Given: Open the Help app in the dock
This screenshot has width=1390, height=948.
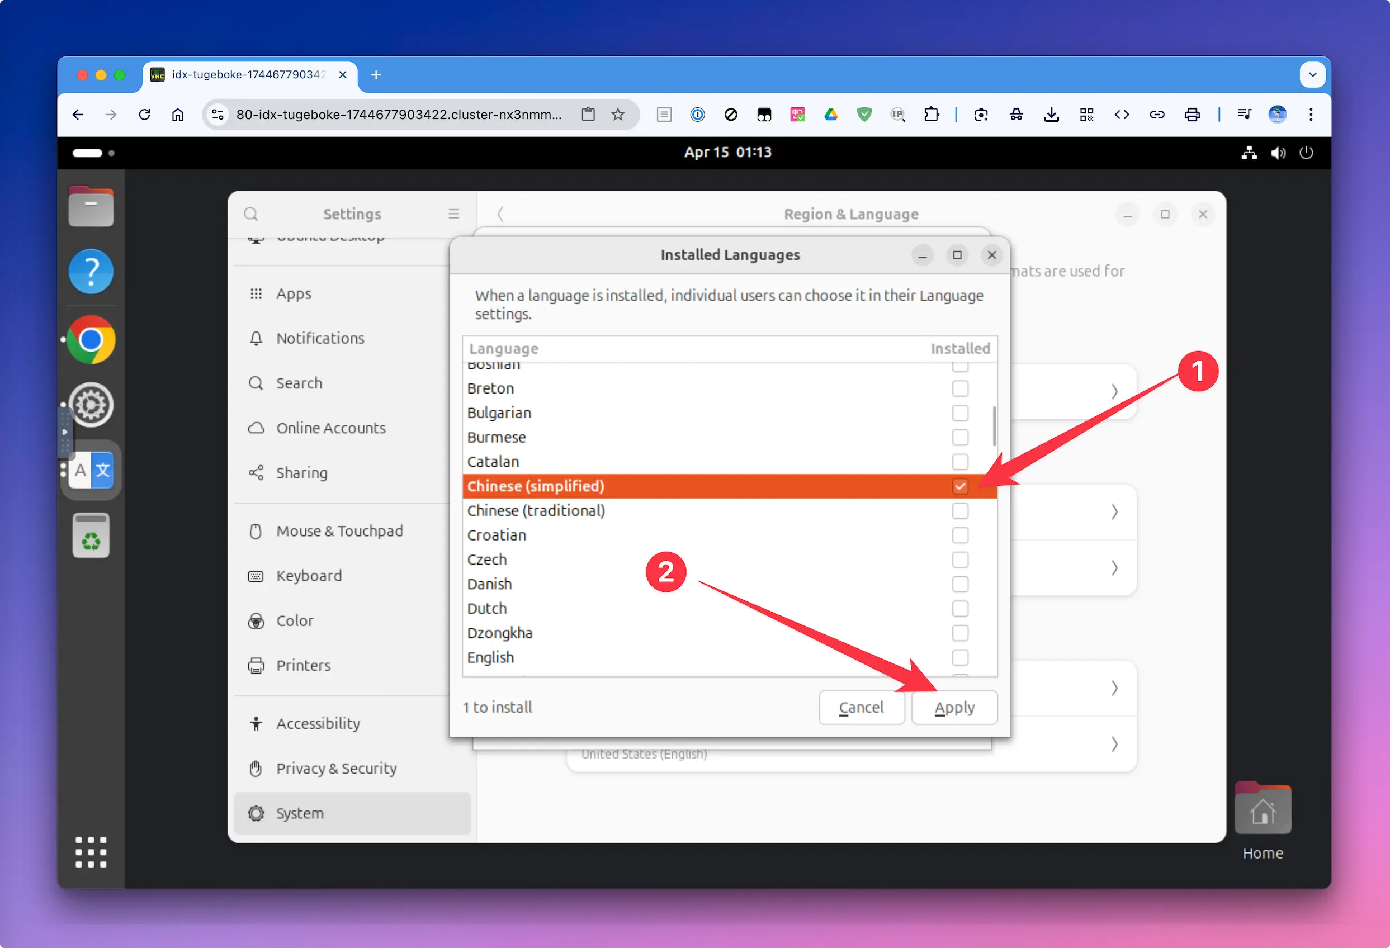Looking at the screenshot, I should point(91,272).
